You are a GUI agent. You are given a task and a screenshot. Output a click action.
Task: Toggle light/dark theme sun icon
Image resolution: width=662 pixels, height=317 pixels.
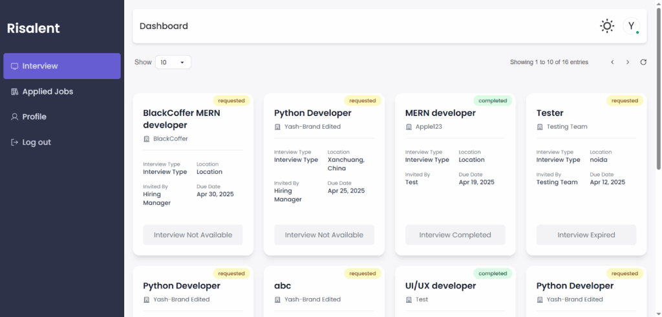click(606, 26)
